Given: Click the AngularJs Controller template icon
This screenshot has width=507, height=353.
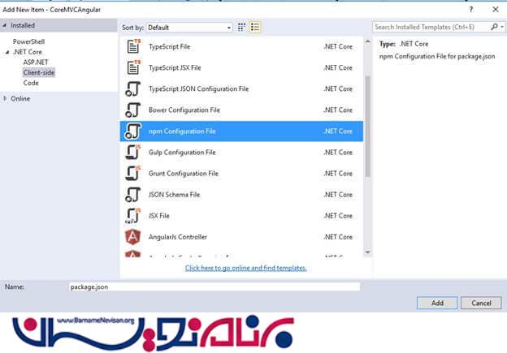Looking at the screenshot, I should (133, 236).
